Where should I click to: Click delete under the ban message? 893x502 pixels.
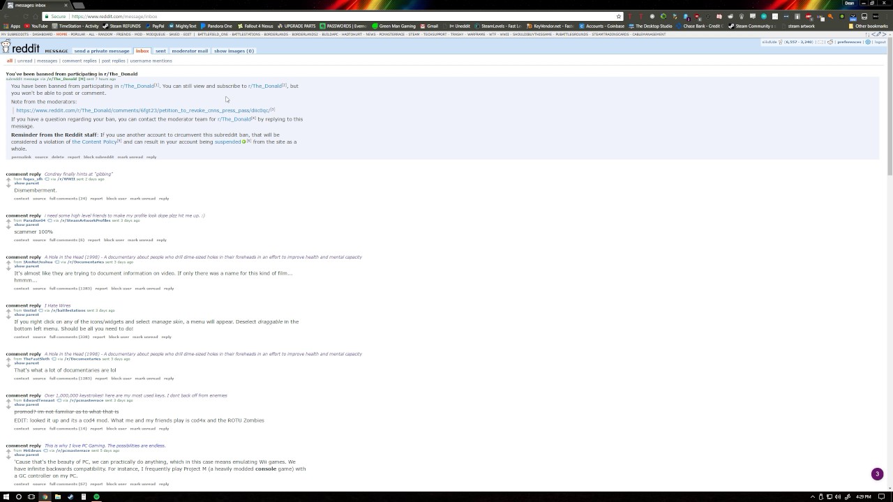57,157
